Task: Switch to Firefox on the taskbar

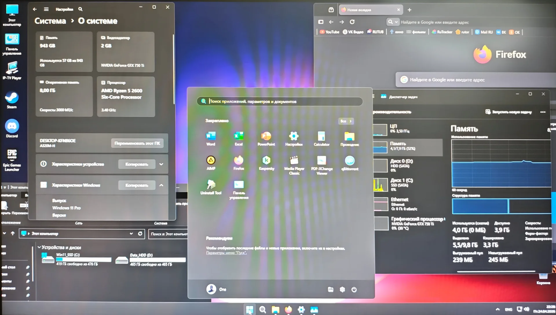Action: tap(288, 310)
